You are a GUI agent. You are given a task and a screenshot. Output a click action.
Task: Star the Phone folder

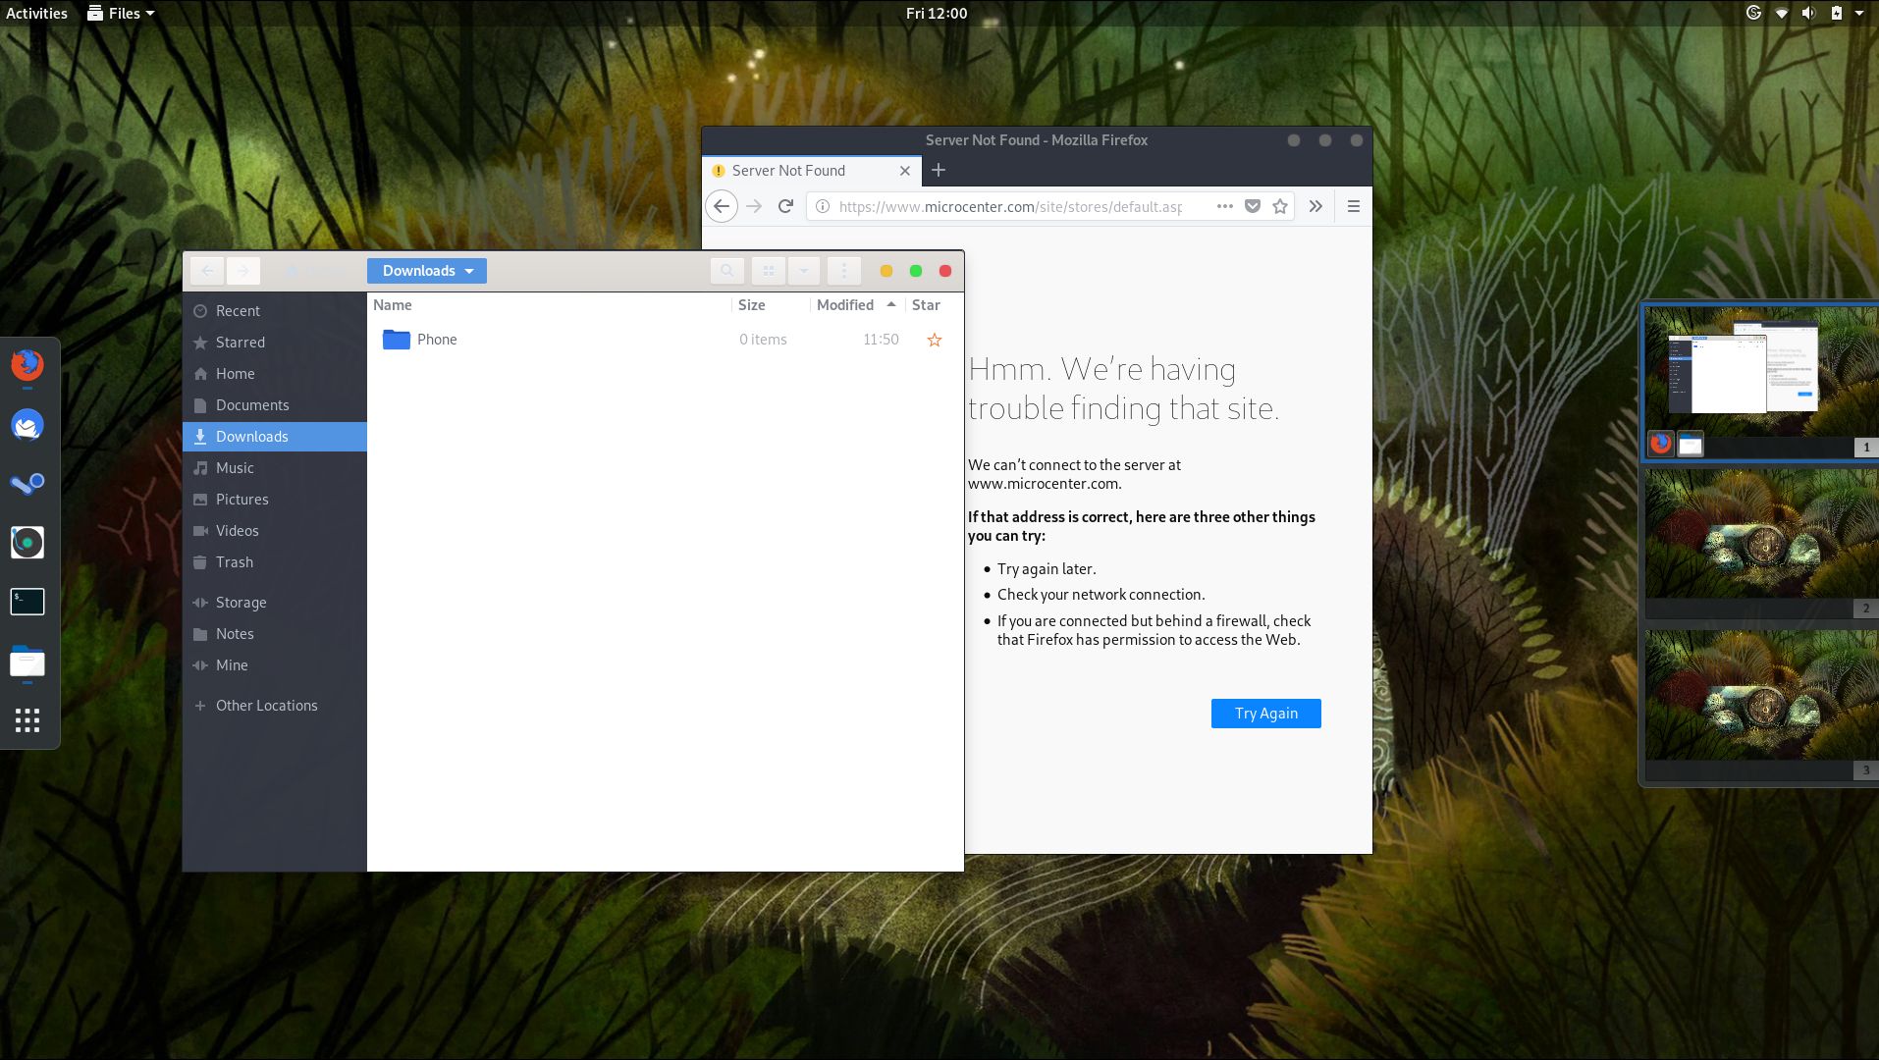pos(934,339)
